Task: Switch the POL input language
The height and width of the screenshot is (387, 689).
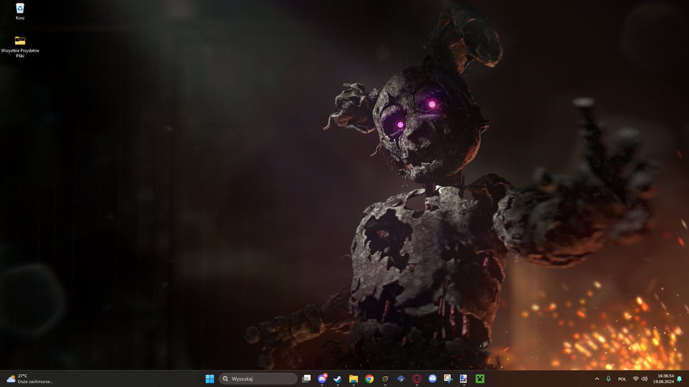Action: pyautogui.click(x=622, y=378)
